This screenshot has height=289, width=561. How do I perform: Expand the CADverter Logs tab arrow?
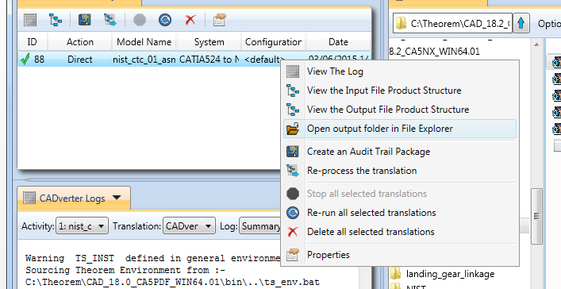tap(117, 198)
